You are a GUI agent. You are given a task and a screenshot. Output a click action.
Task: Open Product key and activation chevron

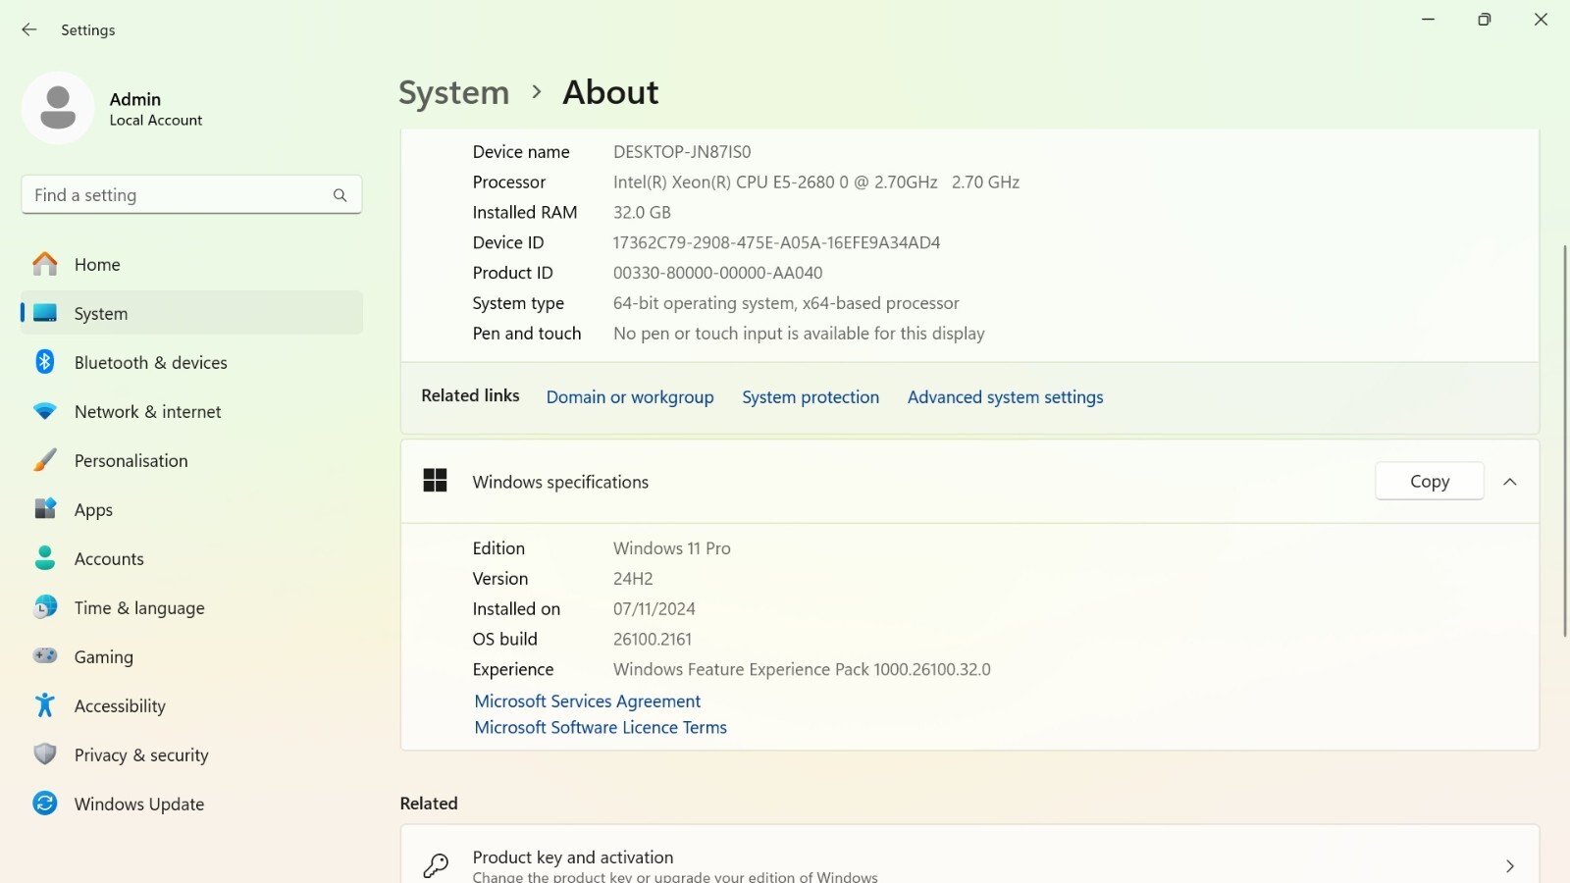coord(1510,866)
